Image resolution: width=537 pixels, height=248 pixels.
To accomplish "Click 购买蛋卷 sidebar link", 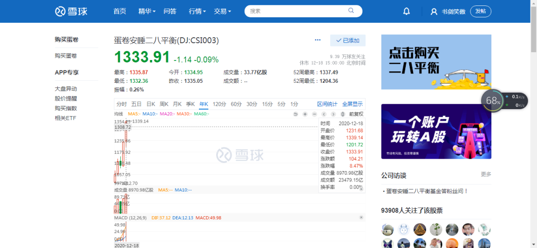I will (x=66, y=56).
